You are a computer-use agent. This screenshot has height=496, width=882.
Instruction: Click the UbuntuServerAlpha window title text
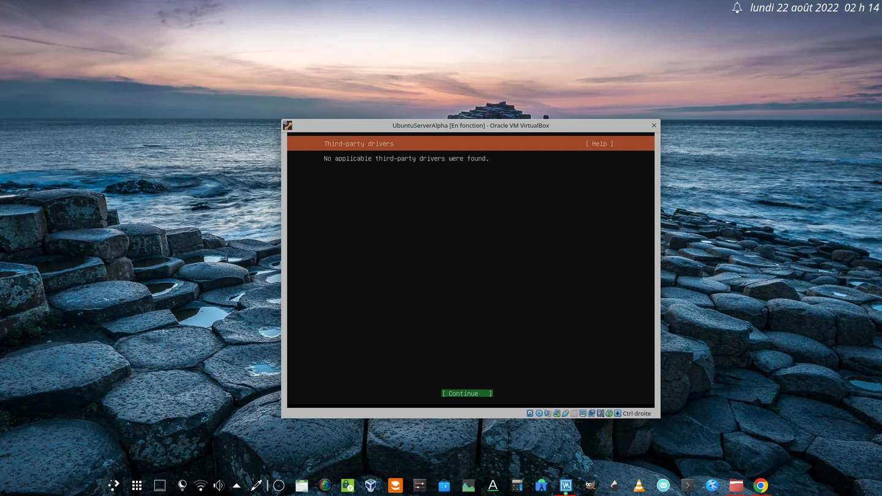click(x=470, y=126)
